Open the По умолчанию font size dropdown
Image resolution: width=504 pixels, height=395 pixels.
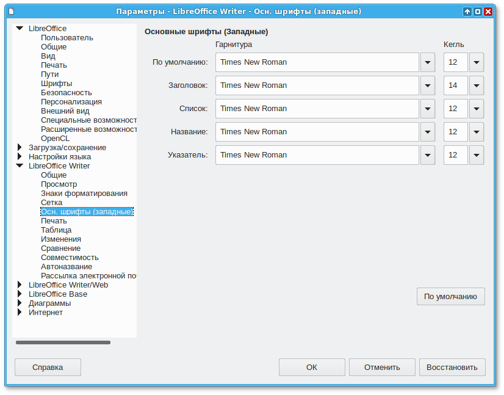click(477, 62)
